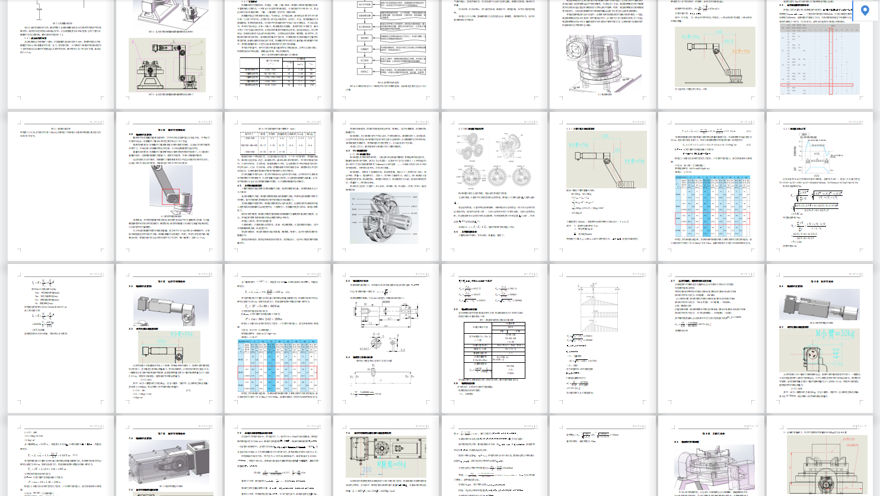This screenshot has width=880, height=496.
Task: Select the nearly empty page with header and few lines
Action: pyautogui.click(x=60, y=187)
